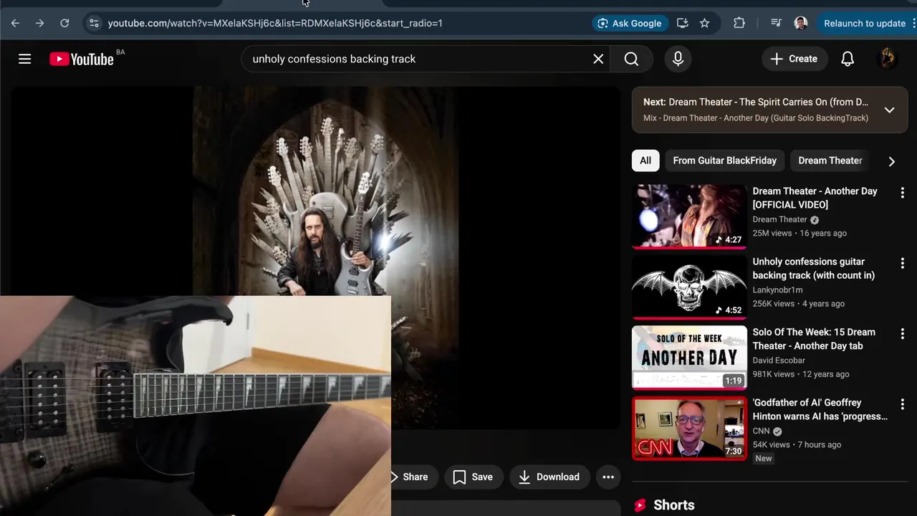
Task: Go back in browser history
Action: coord(15,23)
